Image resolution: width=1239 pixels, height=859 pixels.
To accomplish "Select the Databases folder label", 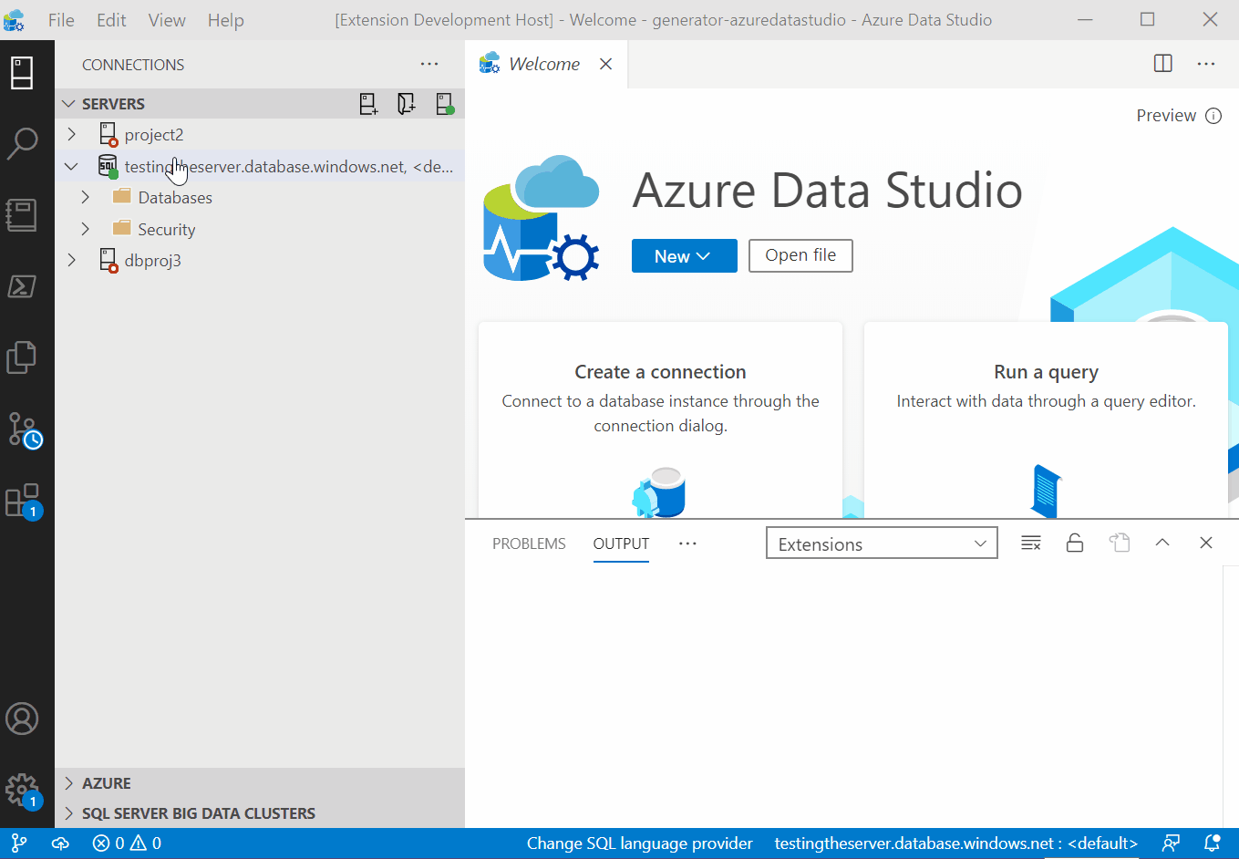I will coord(175,198).
